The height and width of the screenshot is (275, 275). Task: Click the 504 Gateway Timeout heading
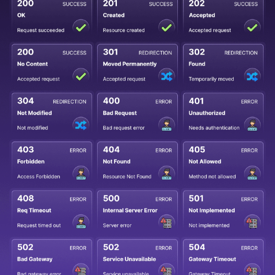pyautogui.click(x=212, y=259)
